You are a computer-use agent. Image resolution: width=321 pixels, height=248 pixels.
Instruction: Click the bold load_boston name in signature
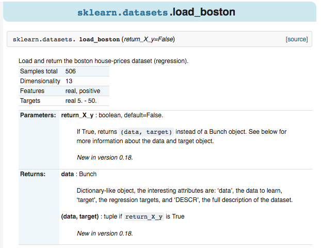pos(99,39)
